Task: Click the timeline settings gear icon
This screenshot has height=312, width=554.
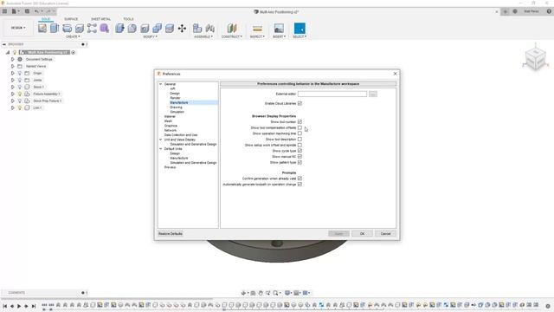Action: point(548,306)
